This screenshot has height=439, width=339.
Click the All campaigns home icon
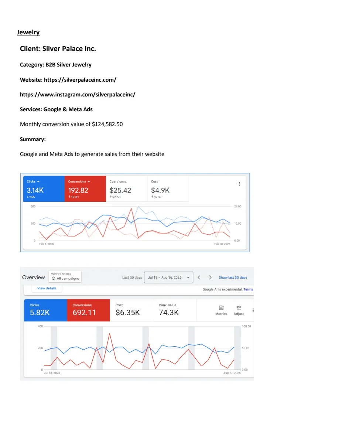54,279
